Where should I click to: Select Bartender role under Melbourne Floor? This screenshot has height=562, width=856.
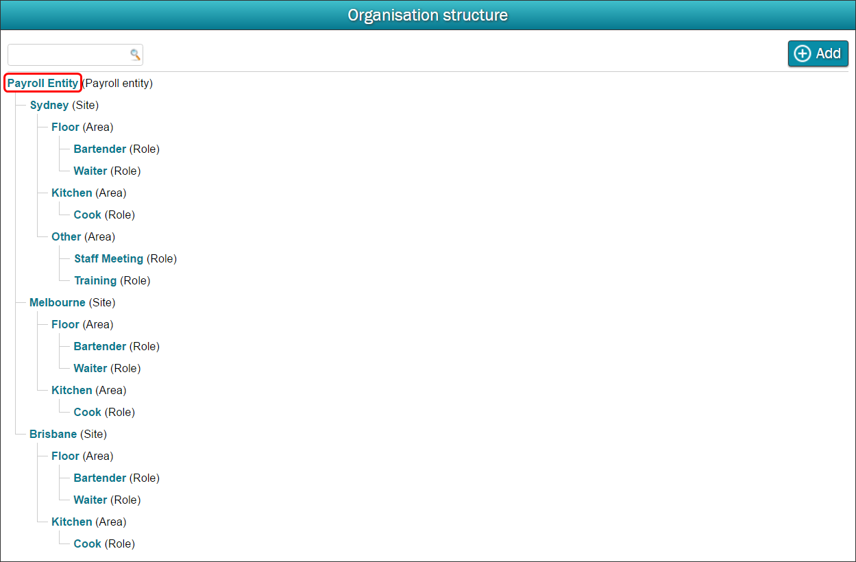(100, 346)
